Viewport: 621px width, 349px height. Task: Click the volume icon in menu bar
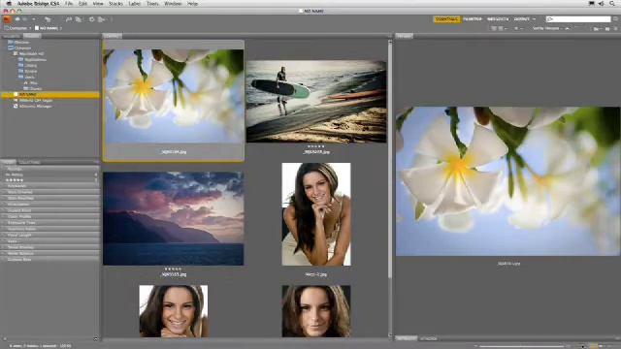click(602, 4)
